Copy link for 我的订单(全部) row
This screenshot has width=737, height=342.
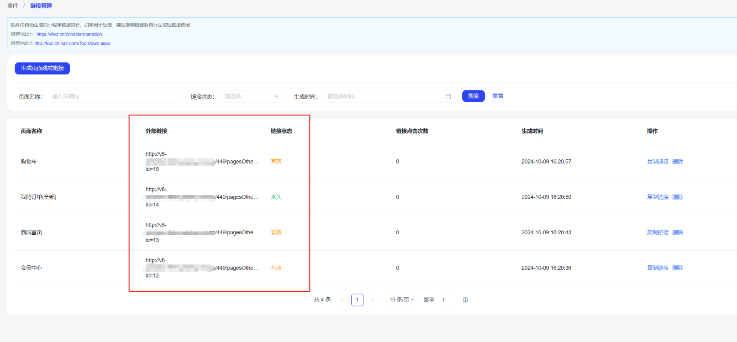pos(658,197)
